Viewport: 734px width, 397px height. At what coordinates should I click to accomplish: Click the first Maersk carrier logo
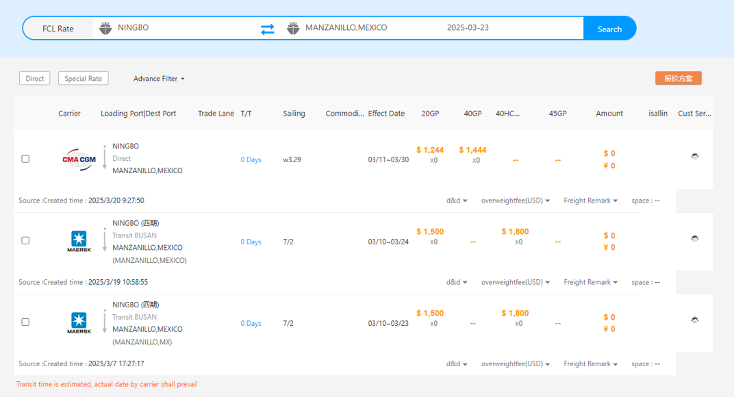[x=79, y=242]
